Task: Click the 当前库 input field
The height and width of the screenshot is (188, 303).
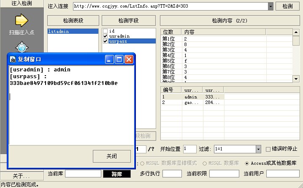Action: pos(83,174)
